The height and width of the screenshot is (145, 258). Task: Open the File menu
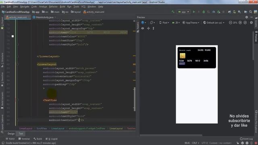point(3,7)
